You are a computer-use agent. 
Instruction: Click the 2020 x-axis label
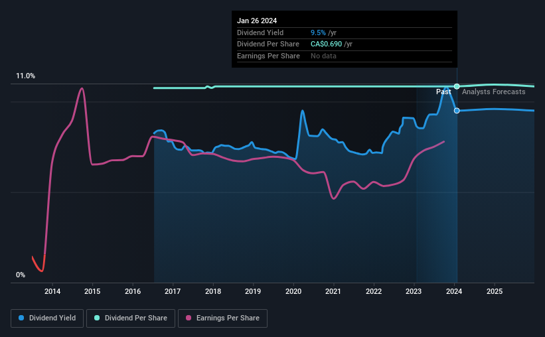293,291
